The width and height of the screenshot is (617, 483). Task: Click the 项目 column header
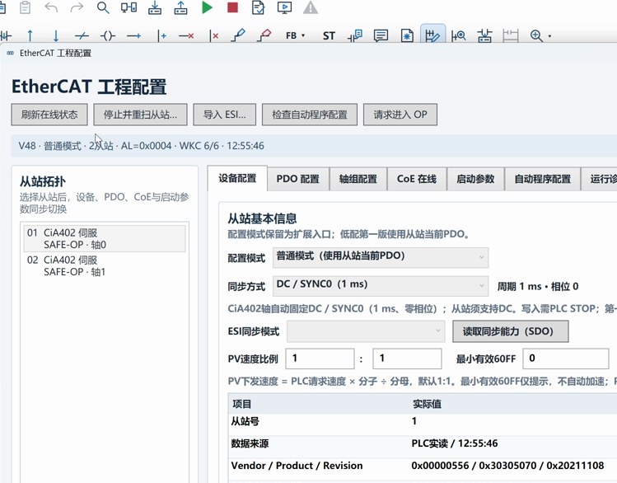click(241, 404)
